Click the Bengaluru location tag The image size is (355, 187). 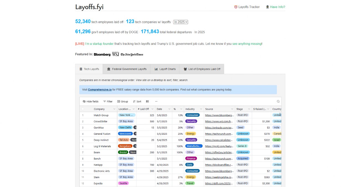[x=125, y=146]
